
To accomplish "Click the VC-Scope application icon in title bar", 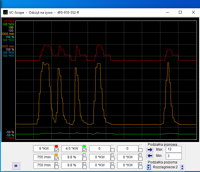I will pos(5,13).
